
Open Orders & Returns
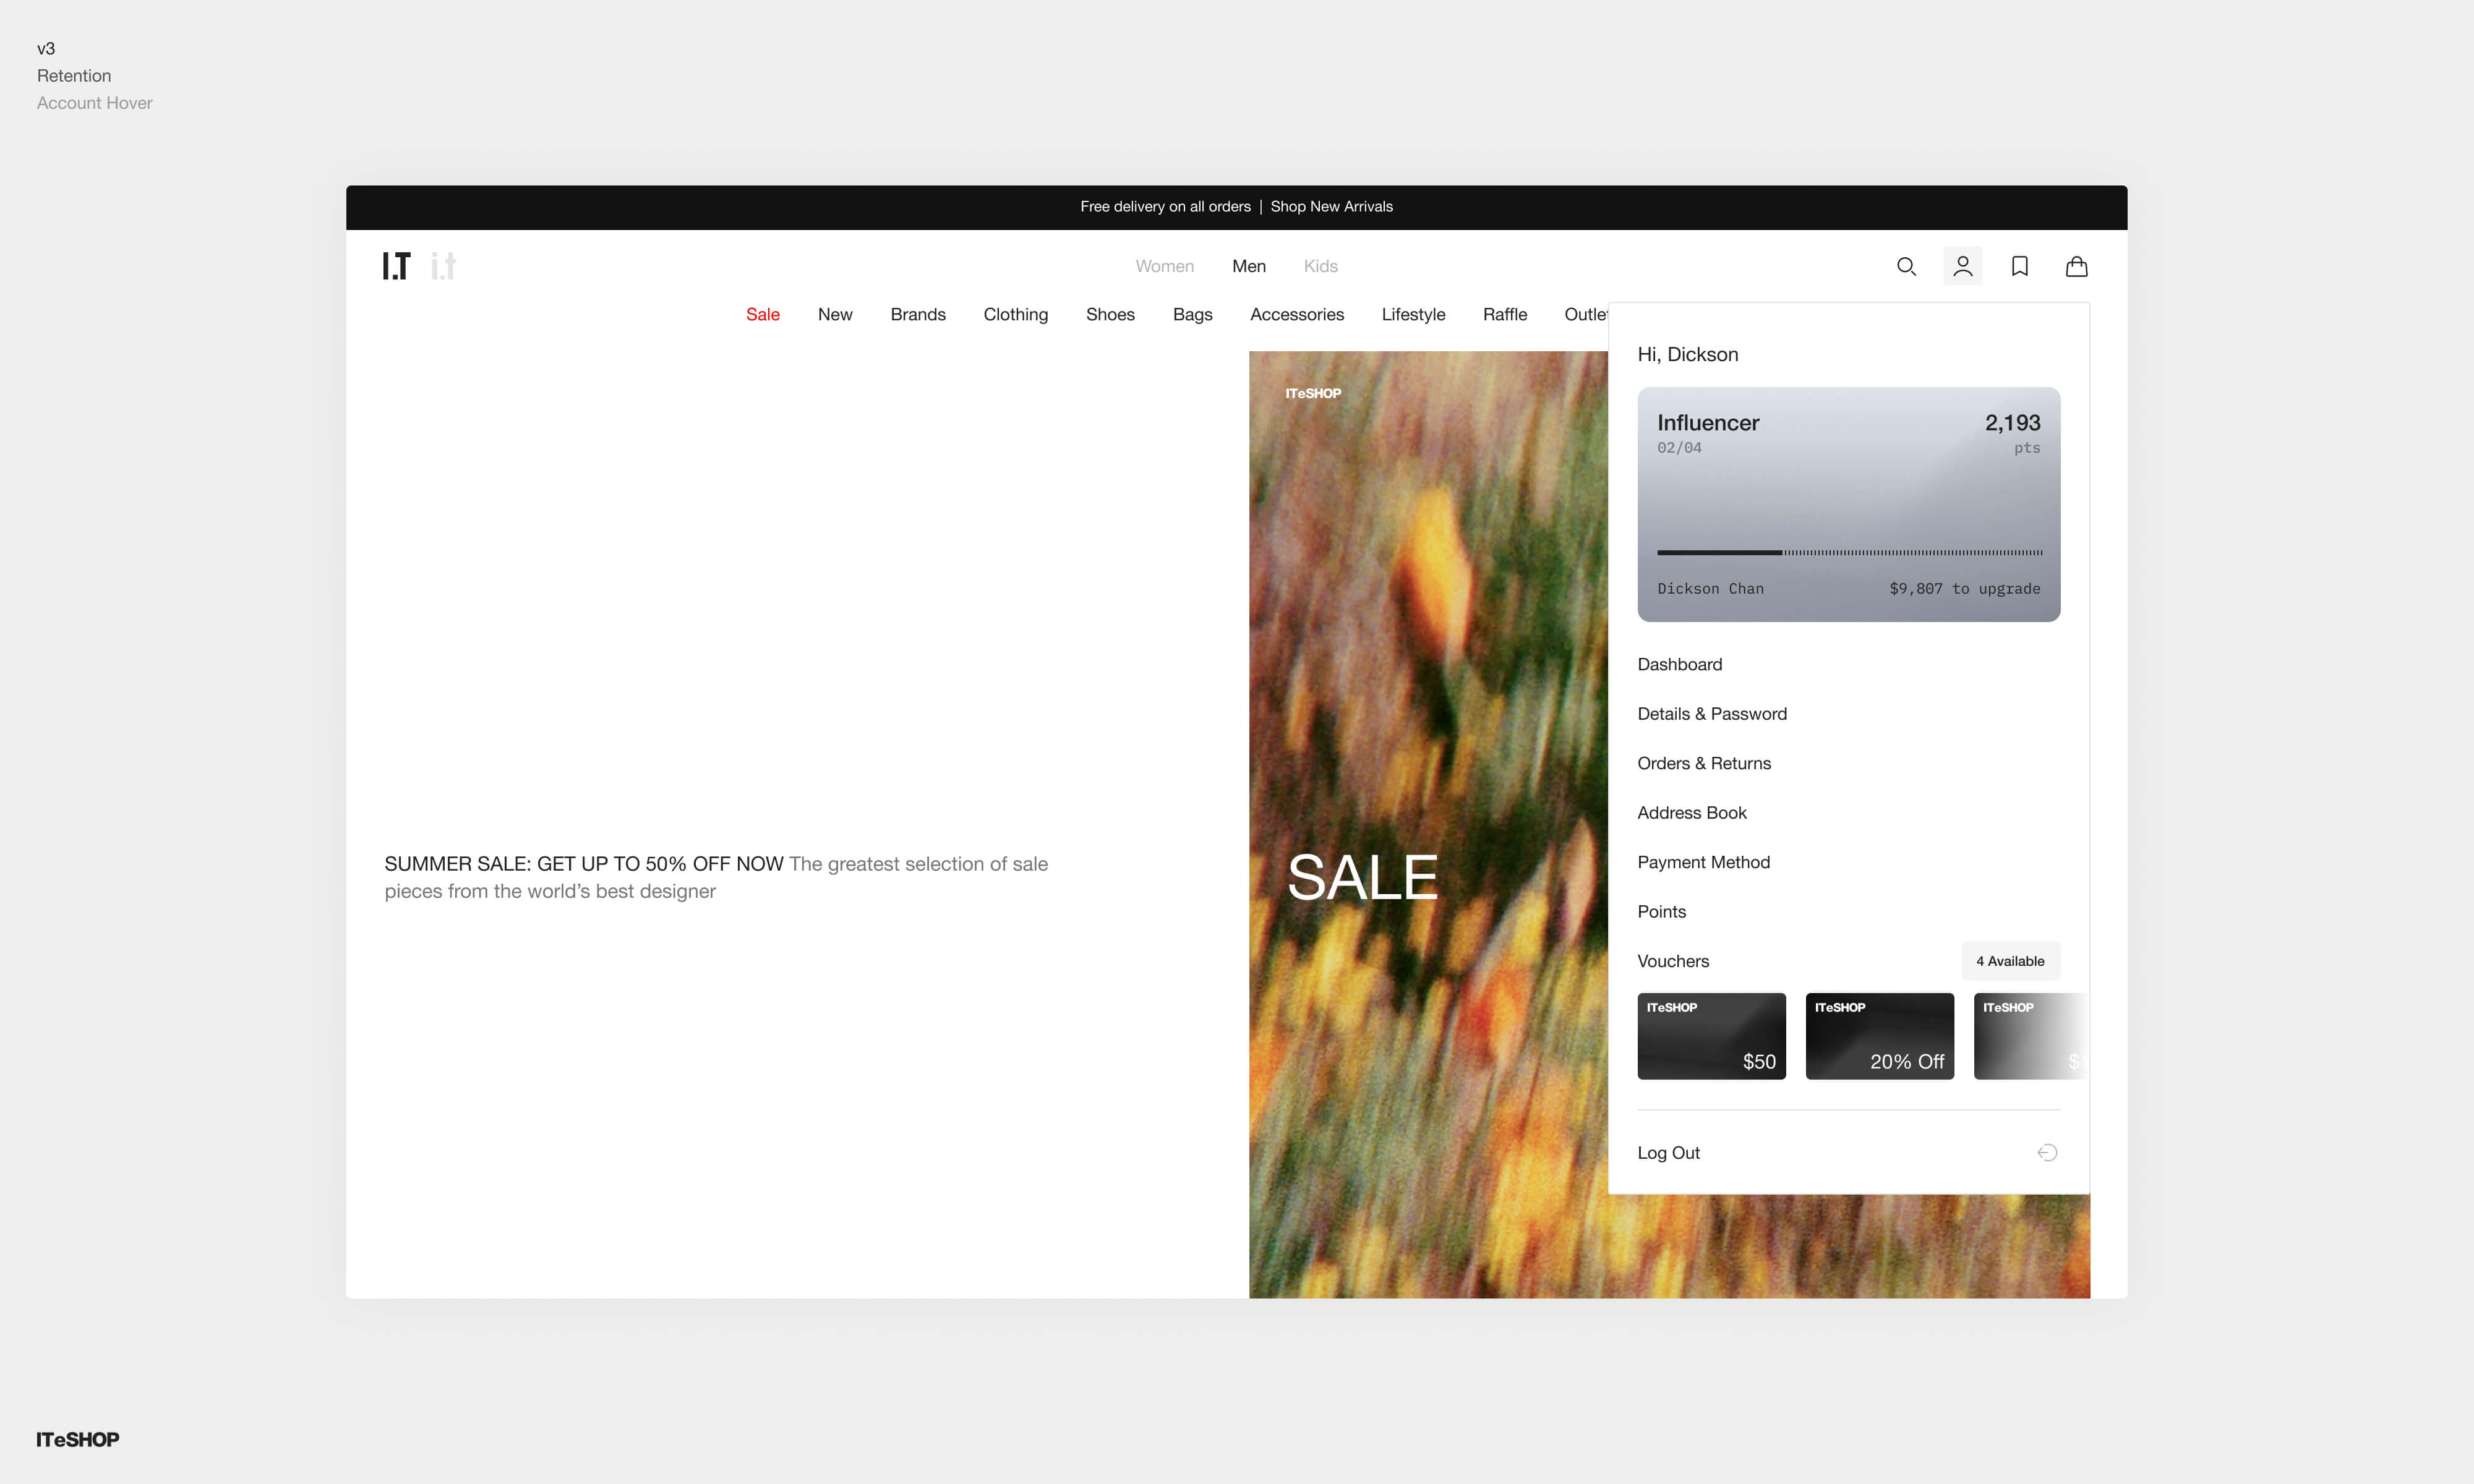[1703, 763]
